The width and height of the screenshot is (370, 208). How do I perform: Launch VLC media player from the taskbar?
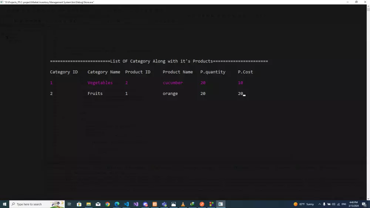click(x=183, y=204)
